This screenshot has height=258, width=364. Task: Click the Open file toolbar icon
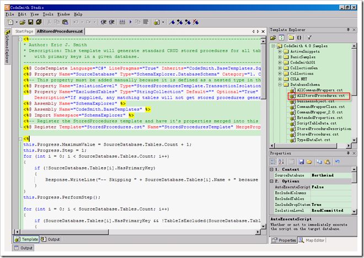tap(23, 22)
